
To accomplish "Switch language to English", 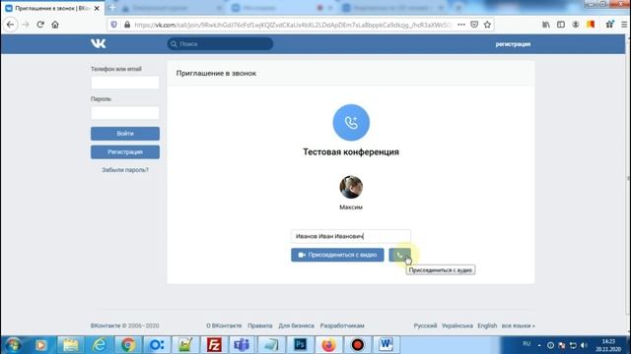I will click(487, 325).
